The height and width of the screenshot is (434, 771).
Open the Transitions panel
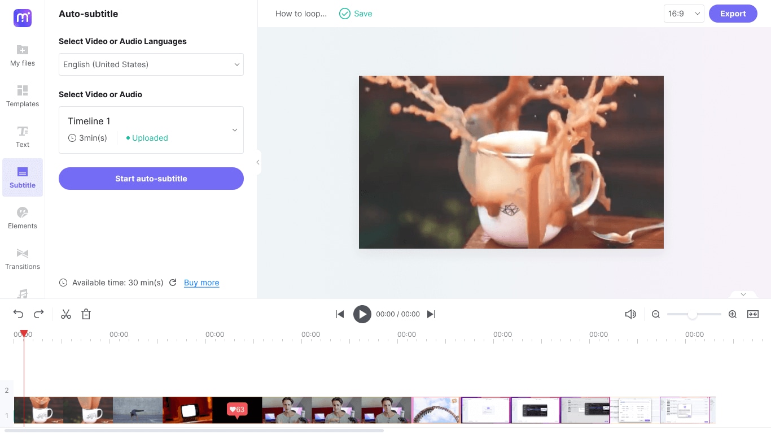click(x=23, y=259)
